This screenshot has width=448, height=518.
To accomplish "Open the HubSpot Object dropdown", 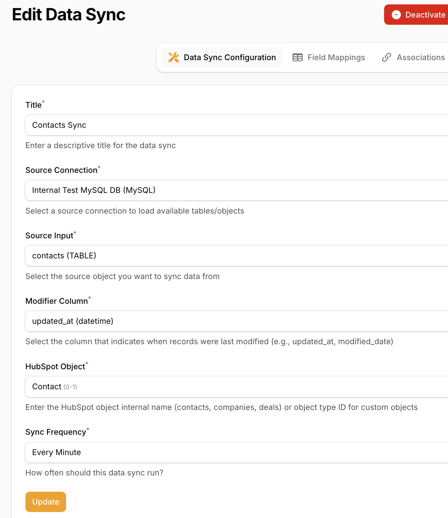I will [x=237, y=386].
